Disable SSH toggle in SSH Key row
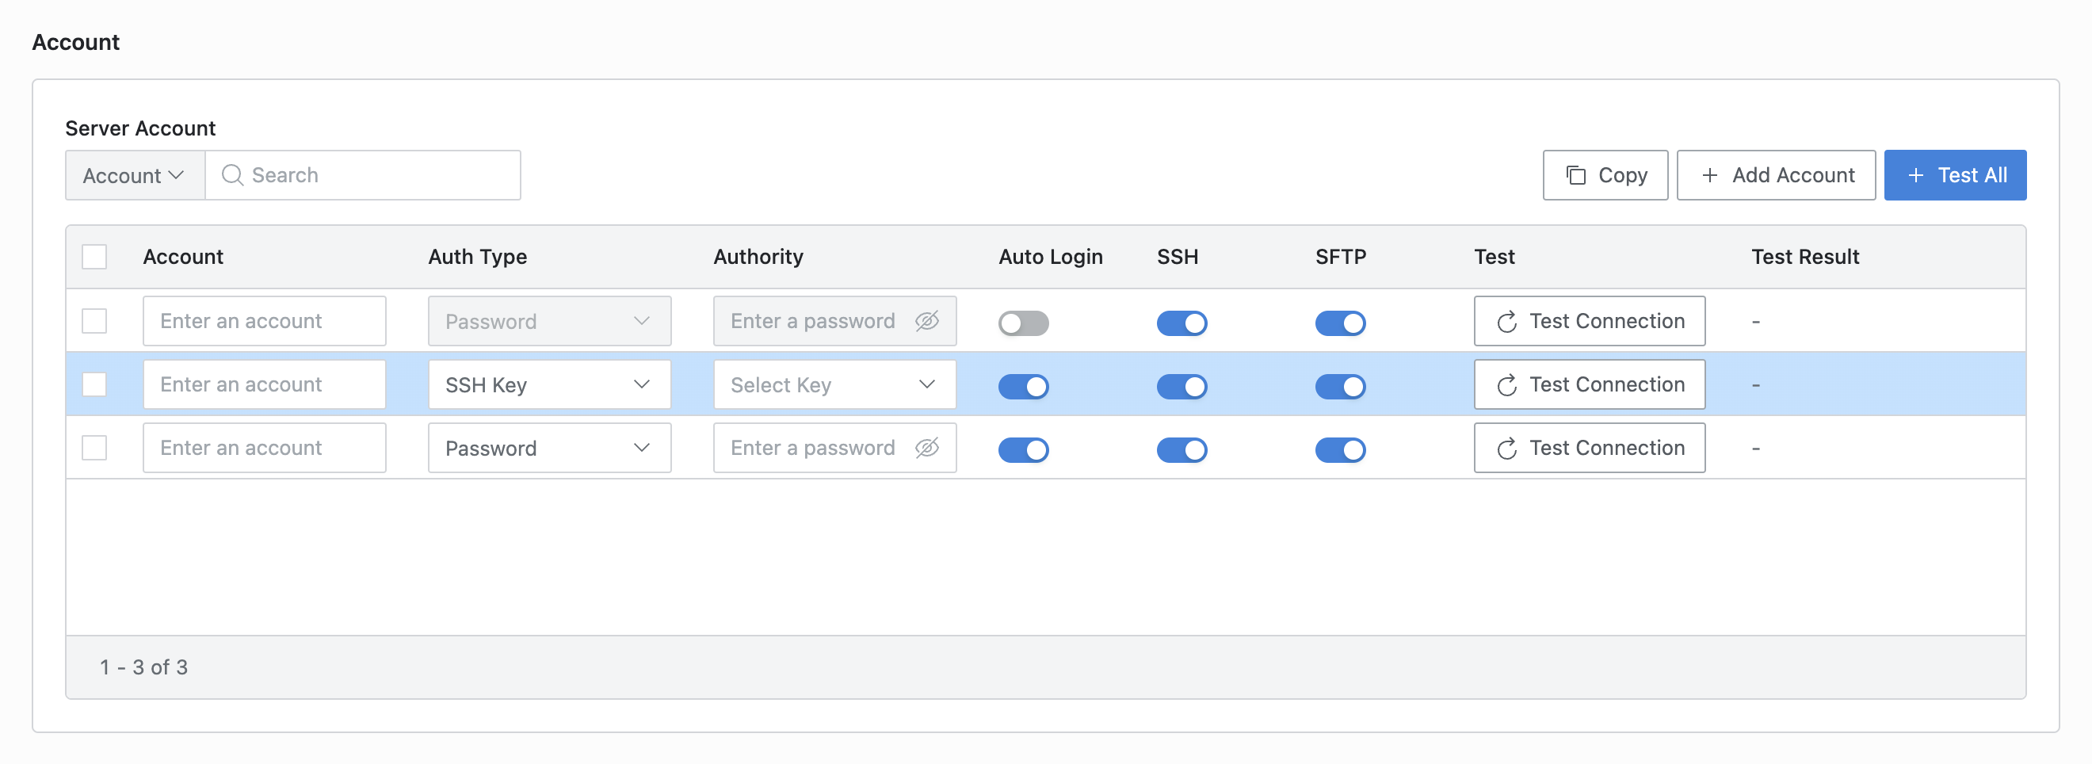2092x764 pixels. point(1182,387)
